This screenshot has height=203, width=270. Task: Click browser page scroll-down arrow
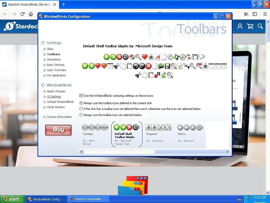[268, 193]
